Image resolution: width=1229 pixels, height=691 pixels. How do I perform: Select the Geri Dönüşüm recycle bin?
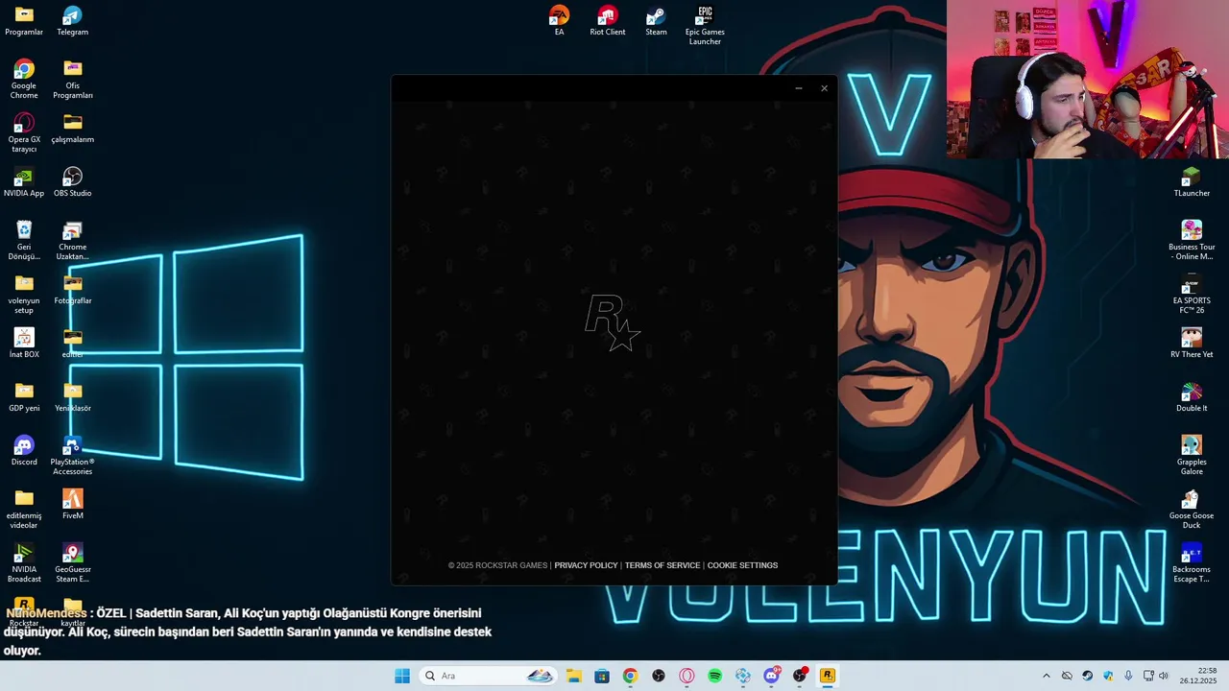24,240
